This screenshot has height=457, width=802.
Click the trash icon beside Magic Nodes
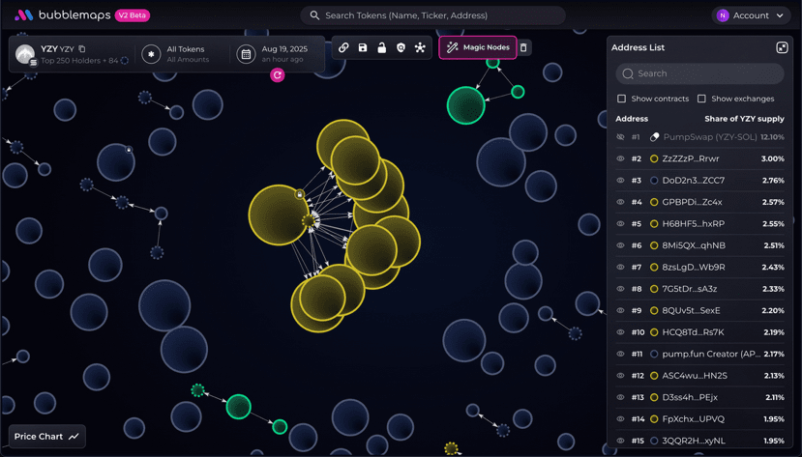pos(523,47)
